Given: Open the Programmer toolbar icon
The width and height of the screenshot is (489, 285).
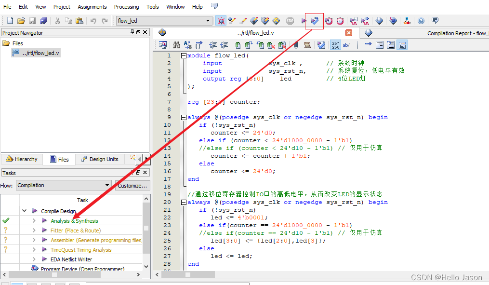Looking at the screenshot, I should pos(393,21).
